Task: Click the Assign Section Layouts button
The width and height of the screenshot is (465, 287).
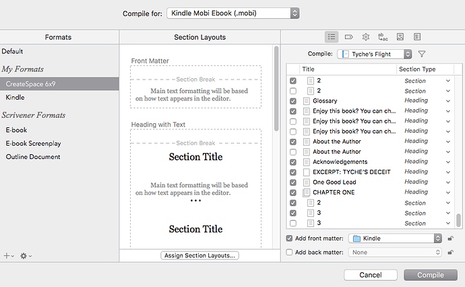Action: tap(199, 255)
